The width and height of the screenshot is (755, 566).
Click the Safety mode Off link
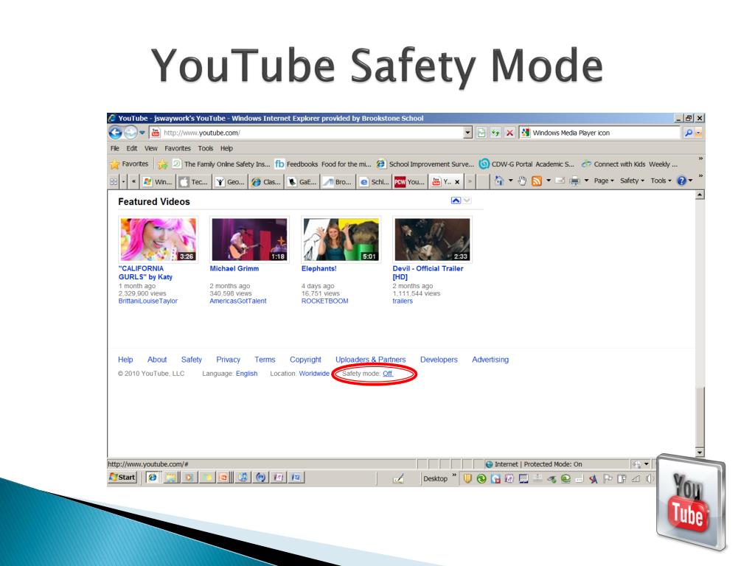click(x=388, y=374)
